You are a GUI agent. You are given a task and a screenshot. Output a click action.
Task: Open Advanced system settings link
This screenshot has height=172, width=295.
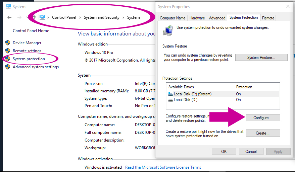(x=36, y=67)
